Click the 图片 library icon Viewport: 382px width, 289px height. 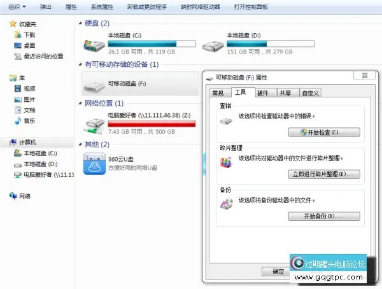pos(18,99)
